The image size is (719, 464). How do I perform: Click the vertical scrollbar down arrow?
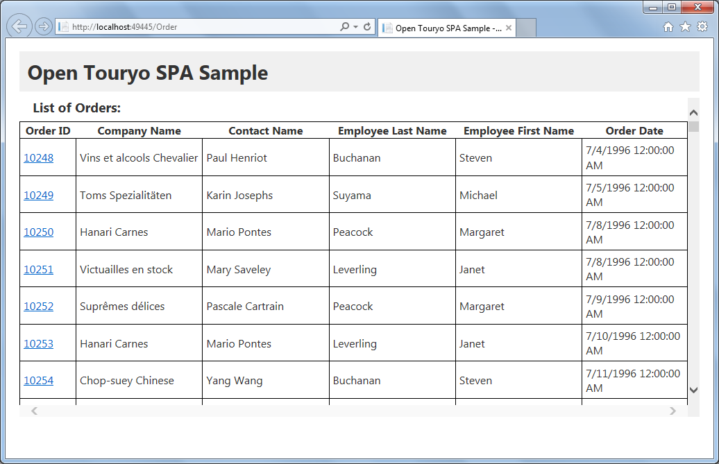point(693,390)
